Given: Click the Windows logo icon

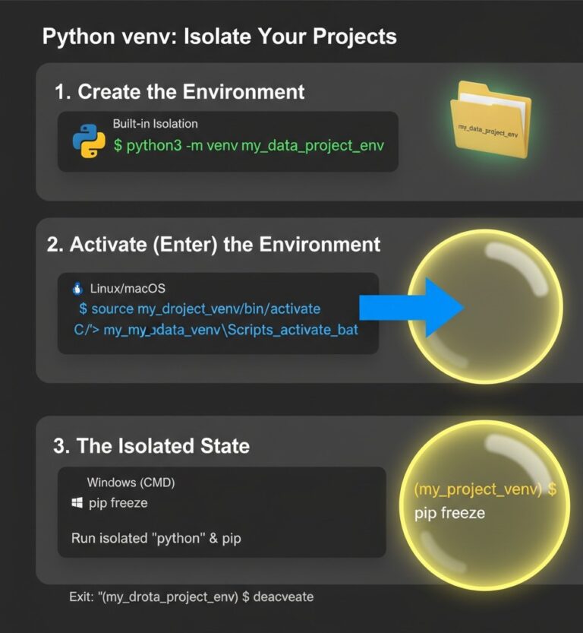Looking at the screenshot, I should [77, 503].
